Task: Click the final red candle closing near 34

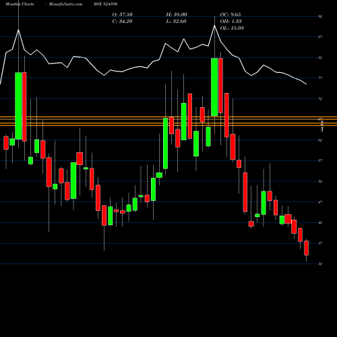Action: (x=306, y=248)
